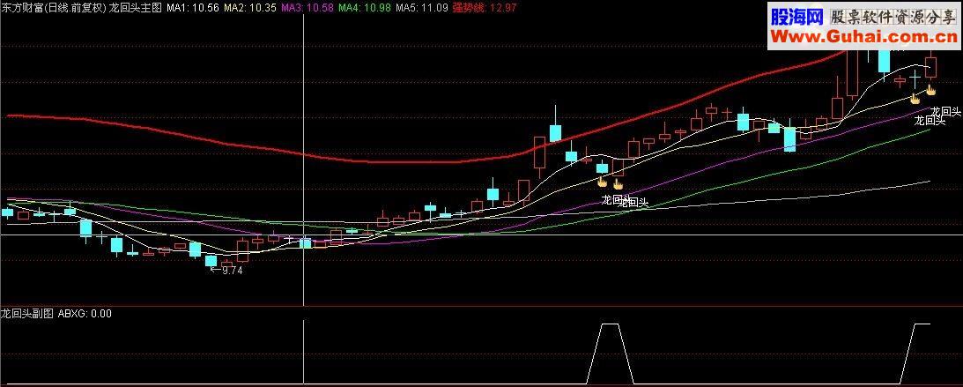The width and height of the screenshot is (963, 387).
Task: Click the 9.74 lowest price label
Action: coord(232,271)
